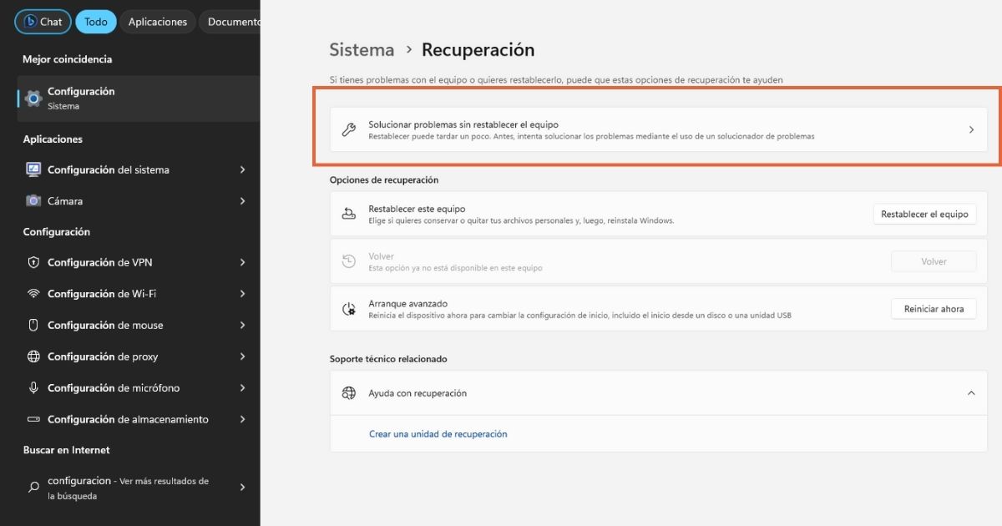Screen dimensions: 1002x526
Task: Open the Bing Chat tab
Action: (43, 22)
